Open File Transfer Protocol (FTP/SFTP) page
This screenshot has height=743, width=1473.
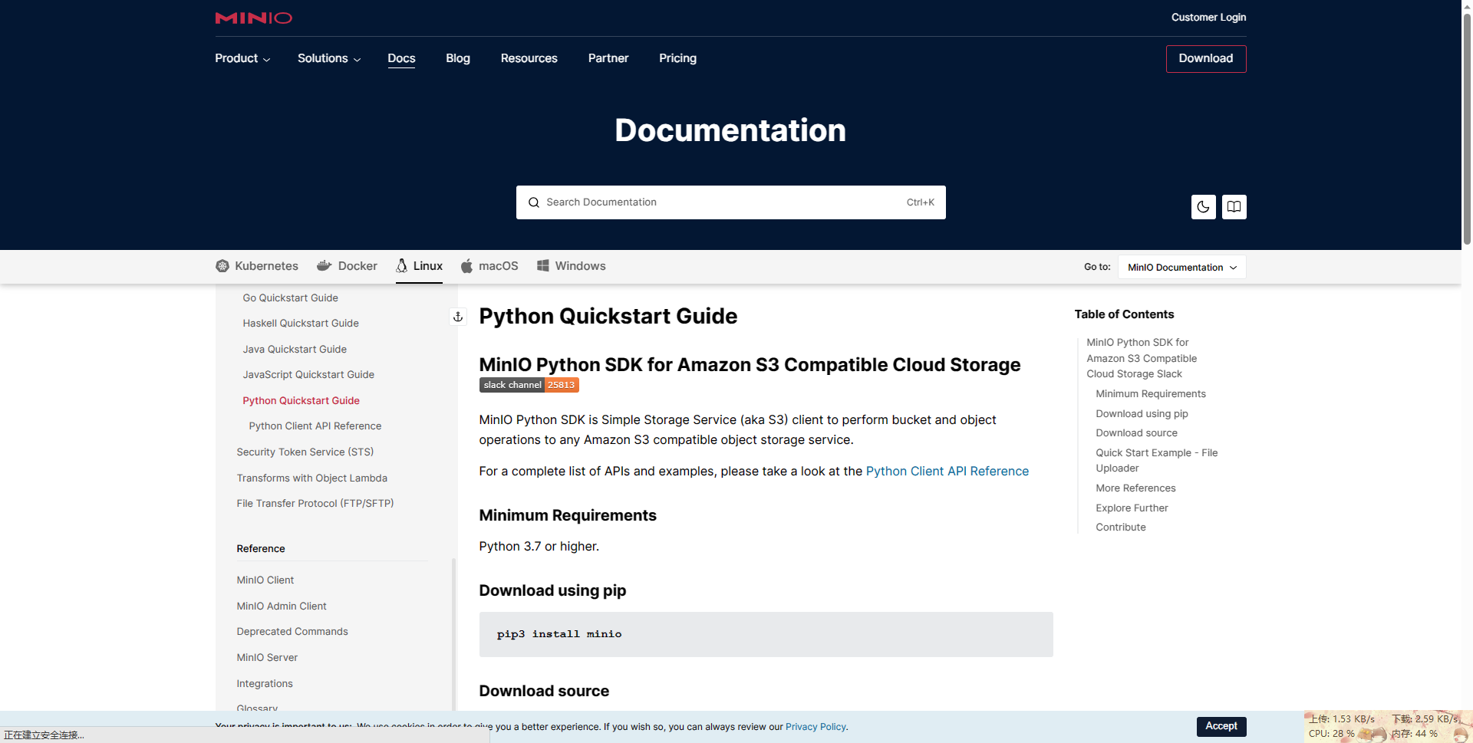point(315,504)
